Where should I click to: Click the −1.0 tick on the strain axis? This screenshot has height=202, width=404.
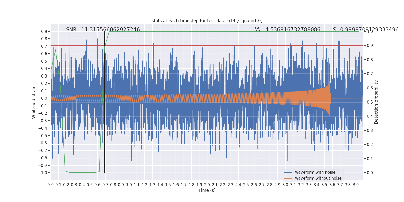pyautogui.click(x=43, y=173)
